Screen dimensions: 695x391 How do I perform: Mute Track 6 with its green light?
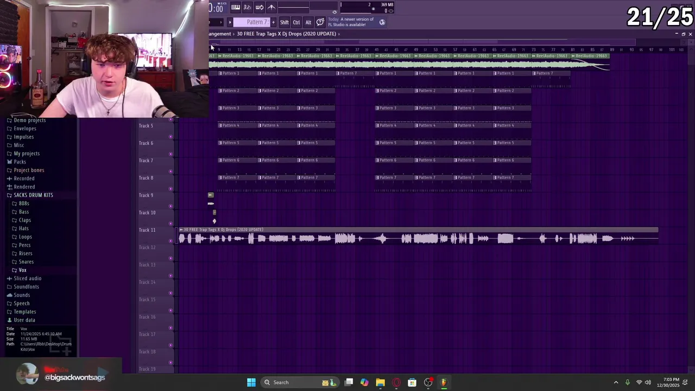point(170,154)
